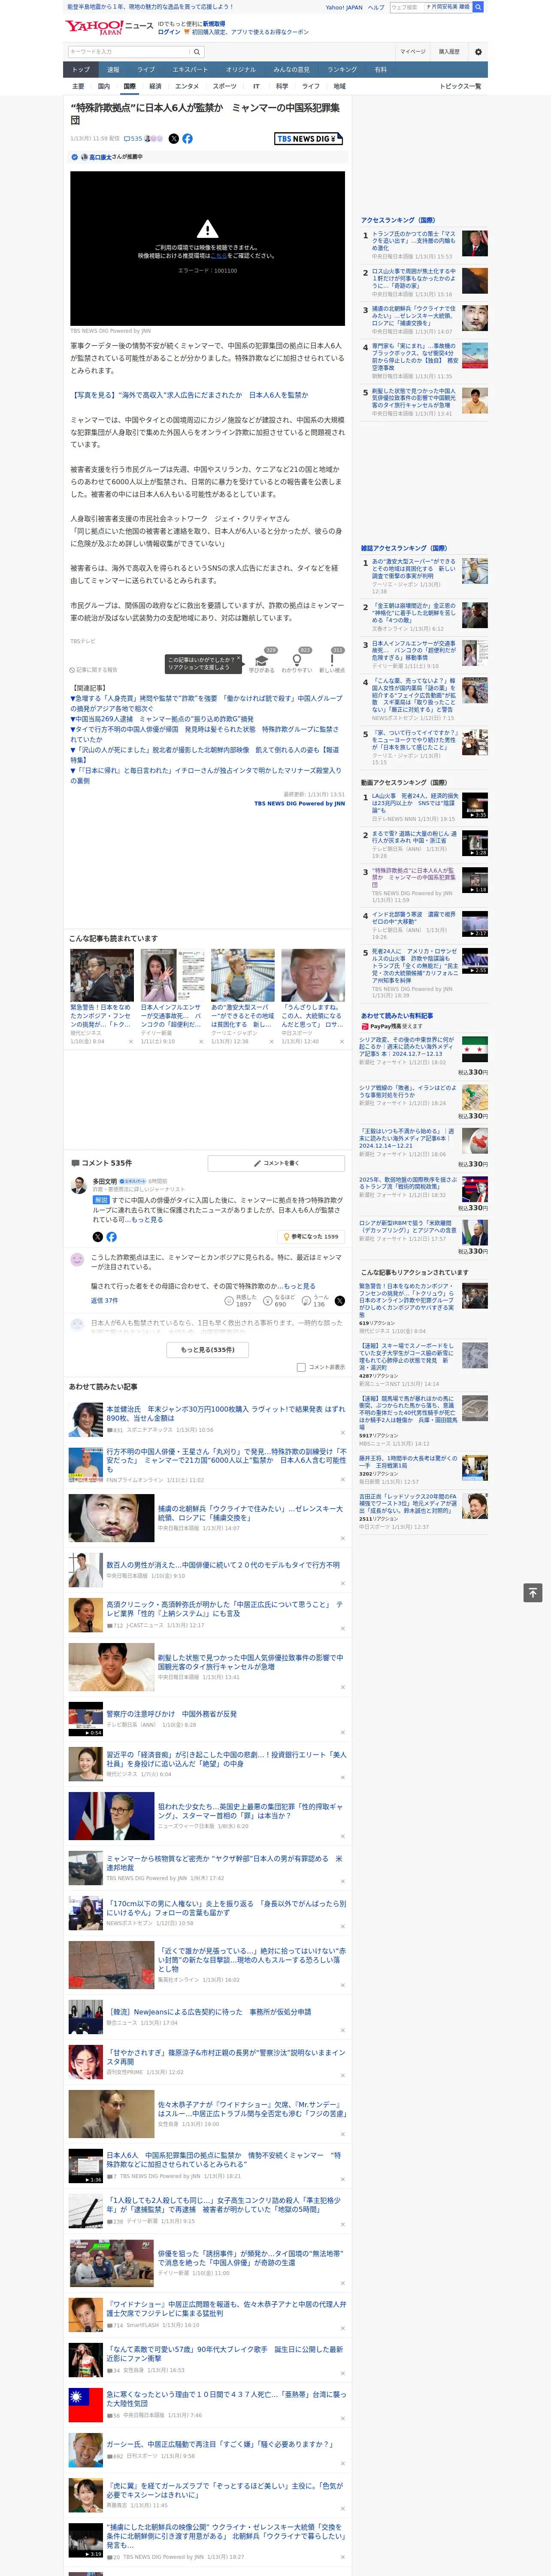551x2576 pixels.
Task: Open settings via the gear icon
Action: [x=478, y=51]
